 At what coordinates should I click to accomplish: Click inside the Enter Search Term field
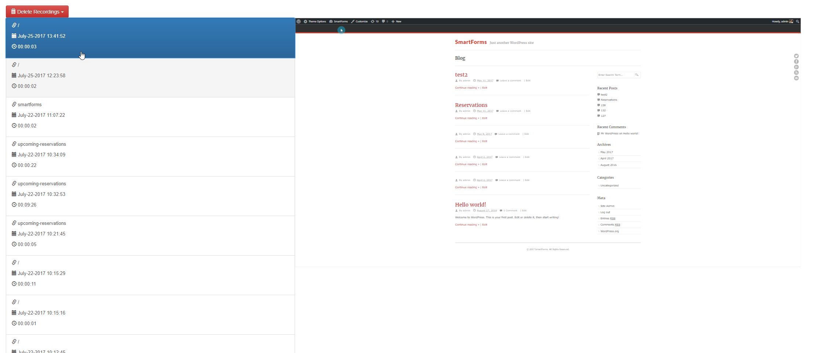pyautogui.click(x=615, y=75)
